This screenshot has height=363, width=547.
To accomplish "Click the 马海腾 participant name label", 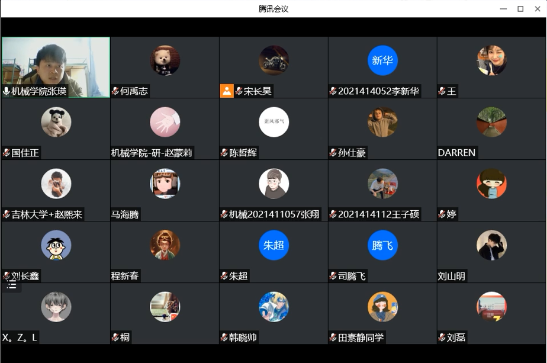I will coord(125,214).
